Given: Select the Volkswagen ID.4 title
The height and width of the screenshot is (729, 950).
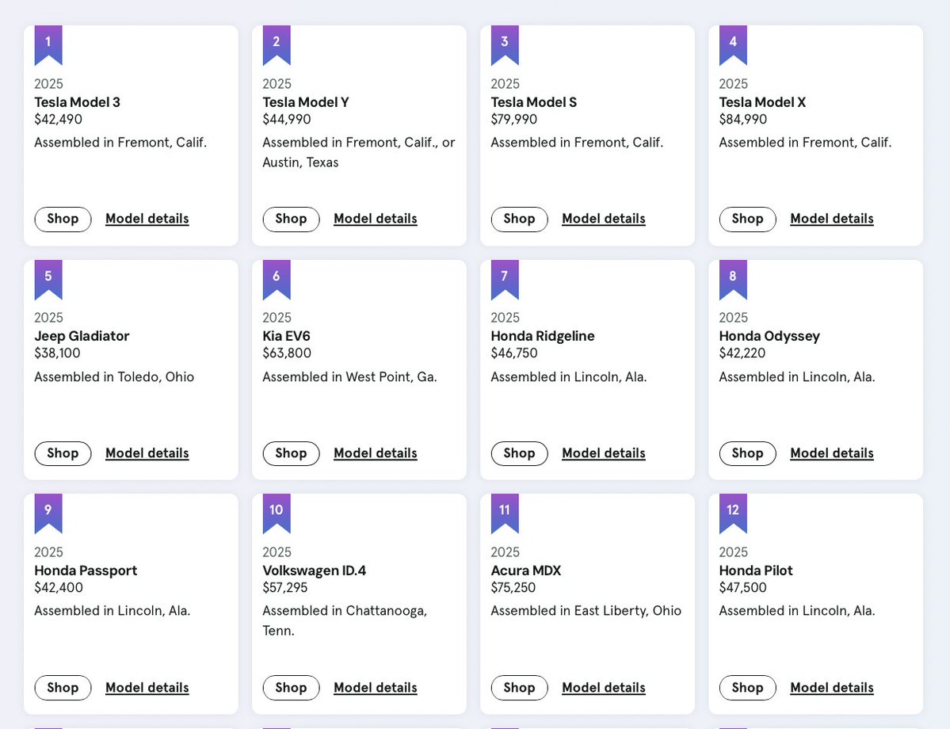Looking at the screenshot, I should click(315, 571).
